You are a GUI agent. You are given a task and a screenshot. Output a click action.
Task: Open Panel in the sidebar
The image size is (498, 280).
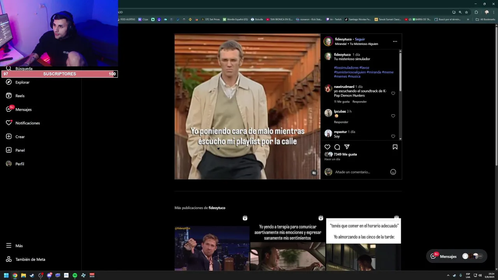point(16,150)
